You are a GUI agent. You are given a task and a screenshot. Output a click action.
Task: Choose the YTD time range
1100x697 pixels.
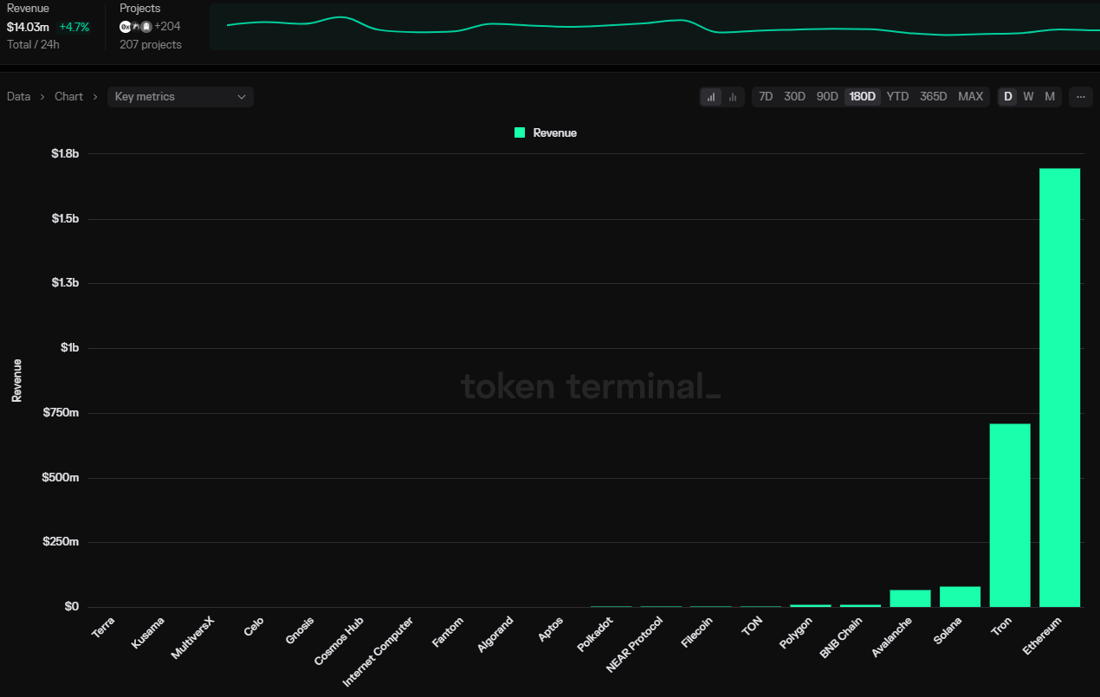click(x=897, y=97)
